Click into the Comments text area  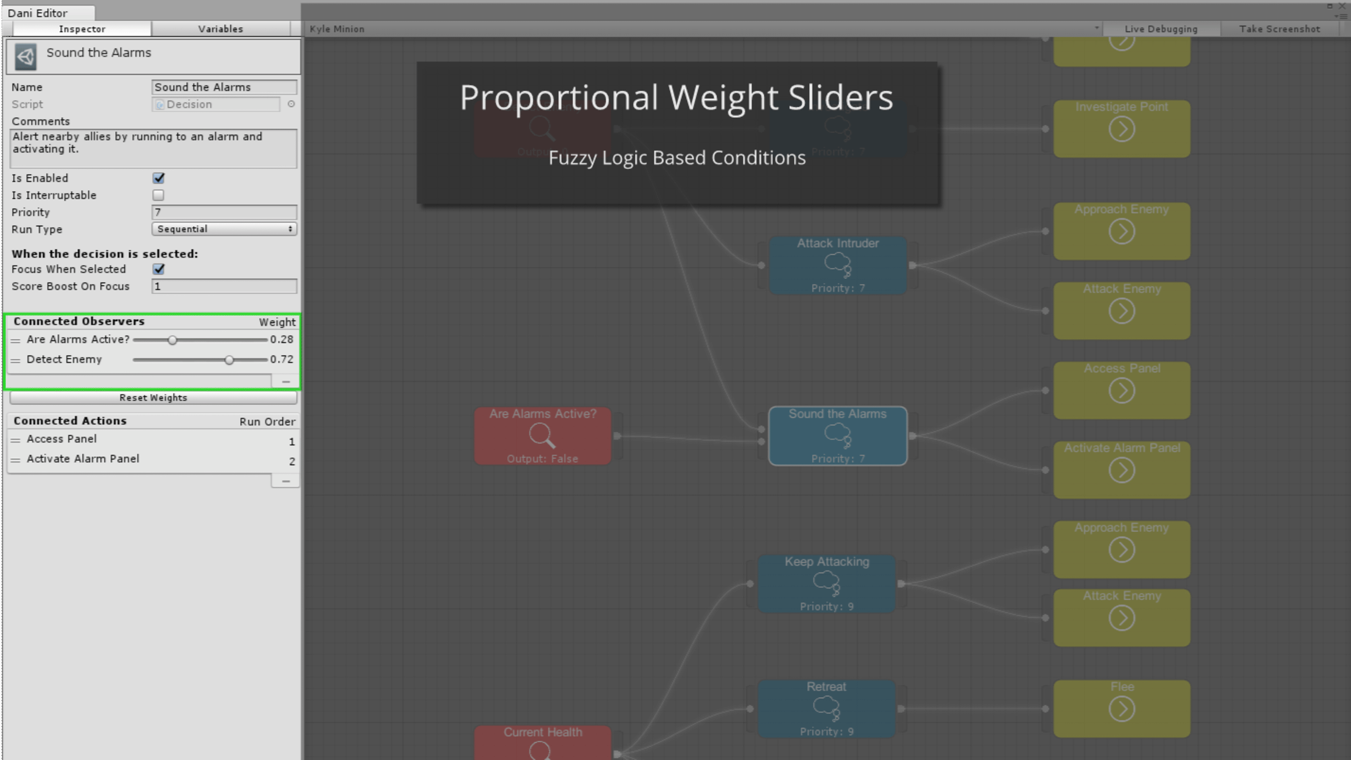153,149
